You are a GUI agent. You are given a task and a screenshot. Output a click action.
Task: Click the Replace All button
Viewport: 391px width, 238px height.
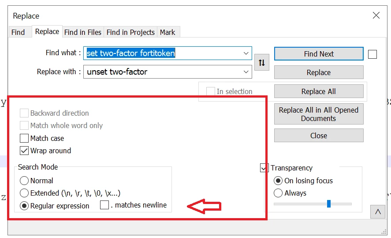click(x=319, y=91)
